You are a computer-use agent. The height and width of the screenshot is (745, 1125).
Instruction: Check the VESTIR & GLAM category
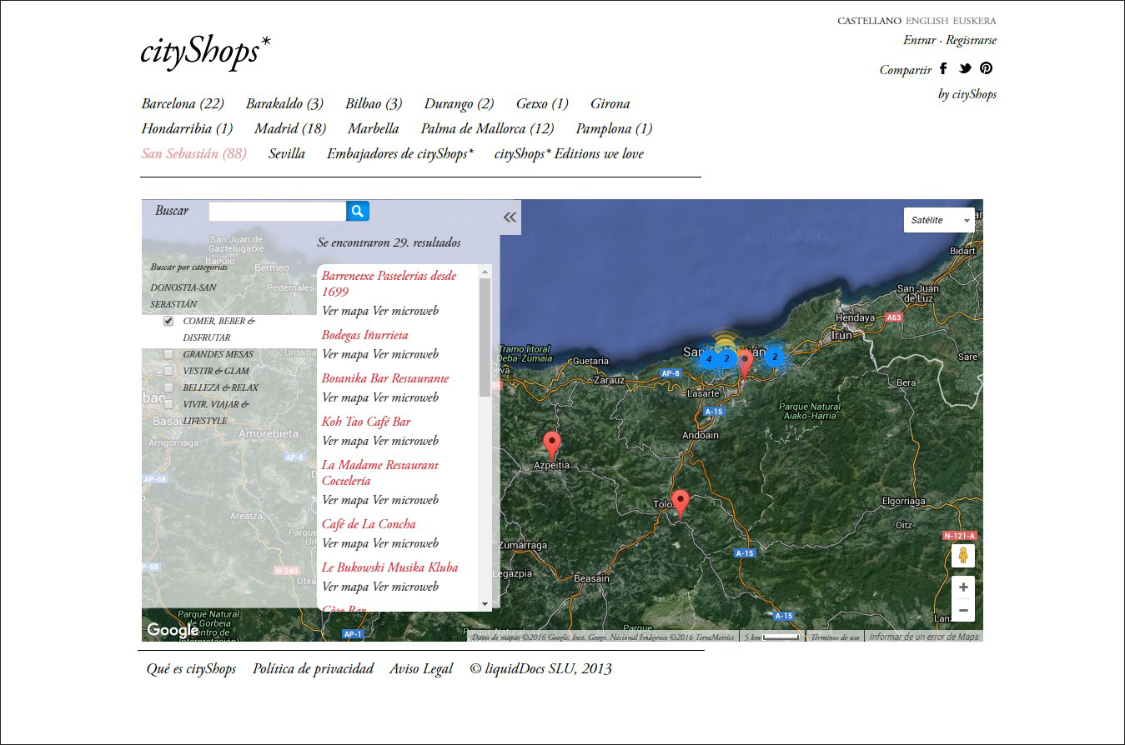click(168, 371)
